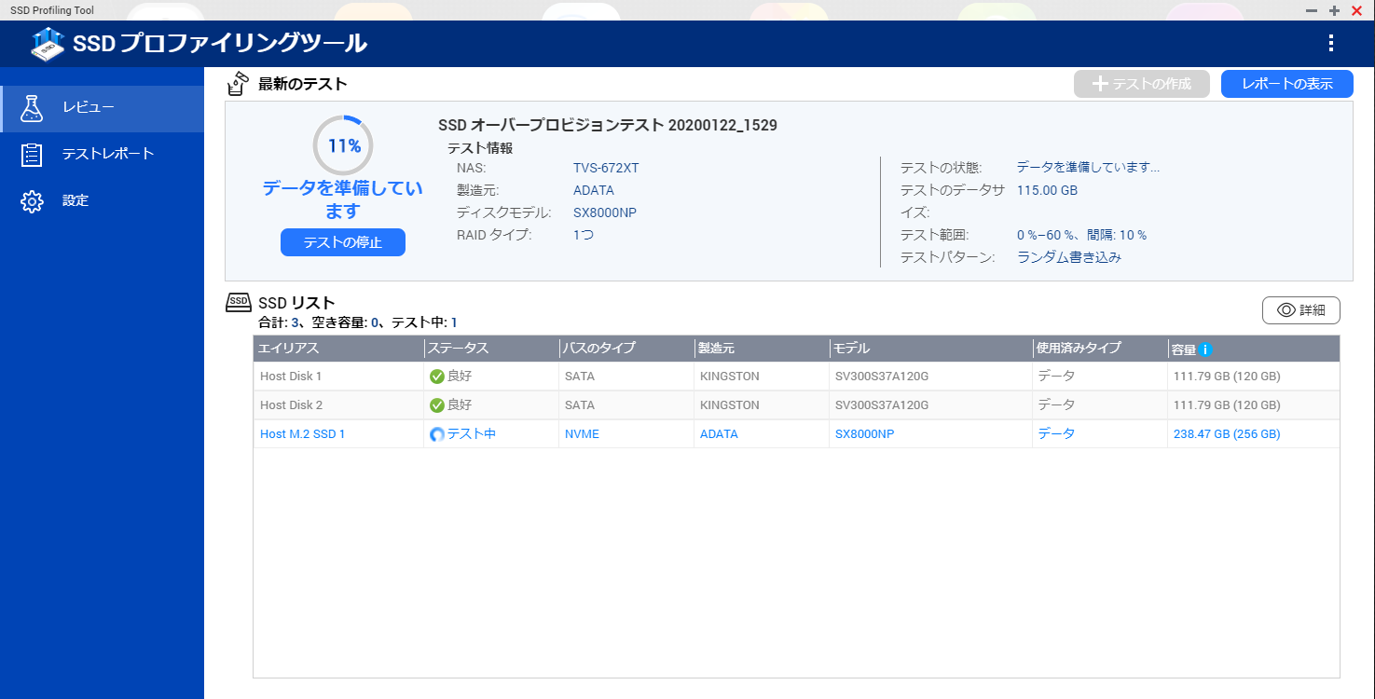Screen dimensions: 1375x699
Task: Click the RAID type value 1つ
Action: [x=584, y=235]
